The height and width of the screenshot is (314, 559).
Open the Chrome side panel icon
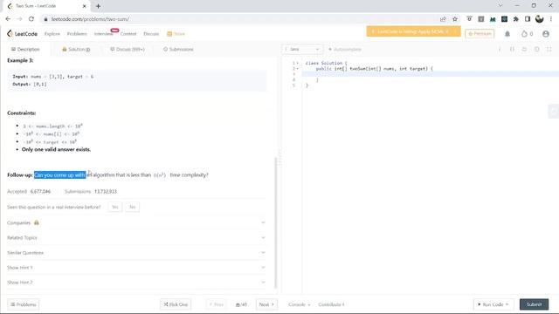[x=528, y=19]
